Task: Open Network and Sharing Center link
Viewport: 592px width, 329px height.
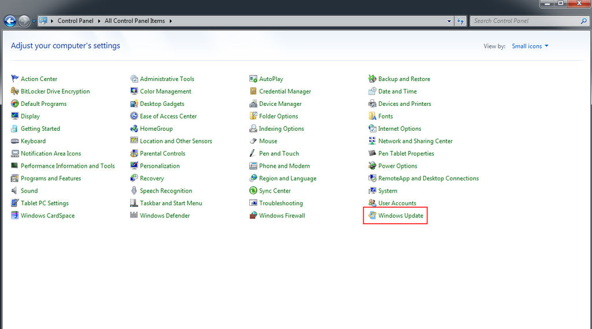Action: point(415,141)
